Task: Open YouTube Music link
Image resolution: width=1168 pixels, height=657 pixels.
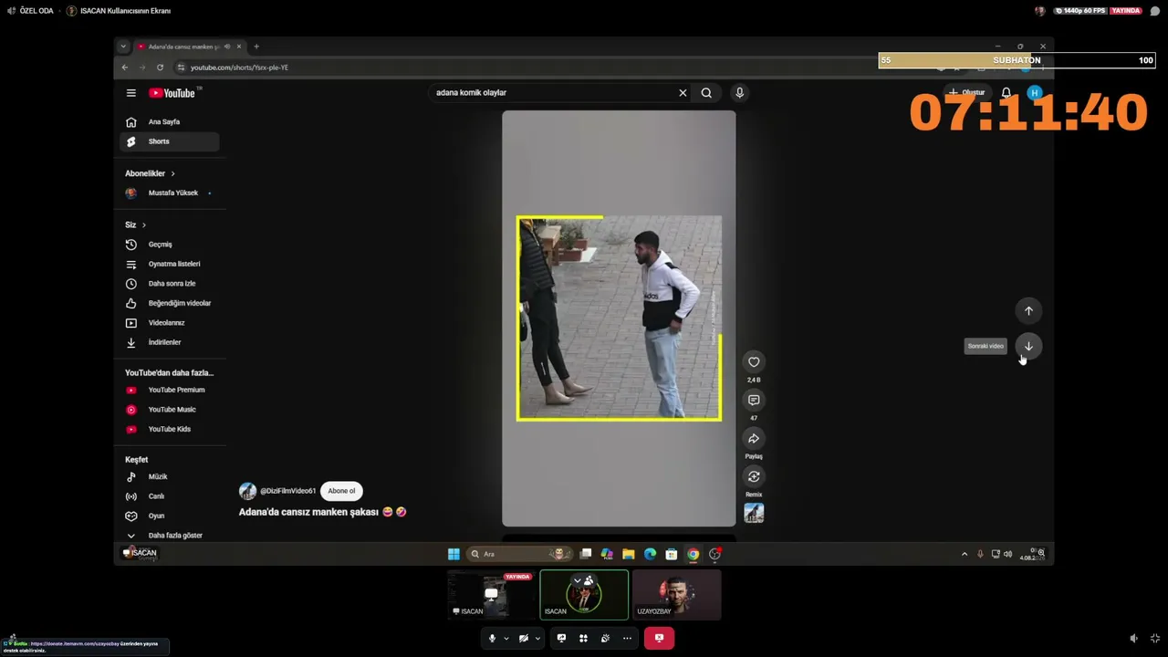Action: [169, 410]
